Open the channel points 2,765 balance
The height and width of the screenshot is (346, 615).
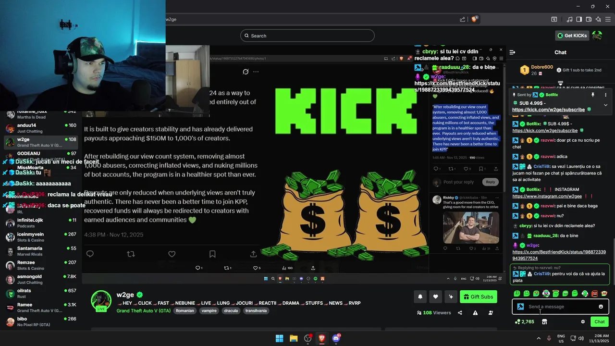pos(525,321)
